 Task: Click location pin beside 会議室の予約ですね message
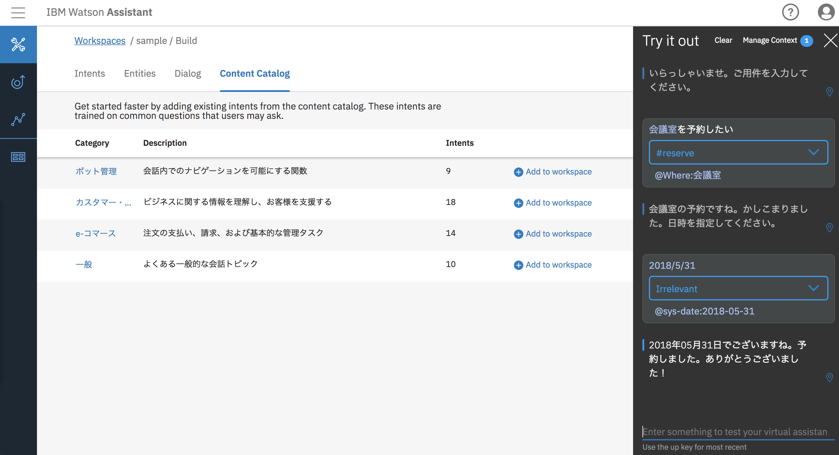[829, 227]
